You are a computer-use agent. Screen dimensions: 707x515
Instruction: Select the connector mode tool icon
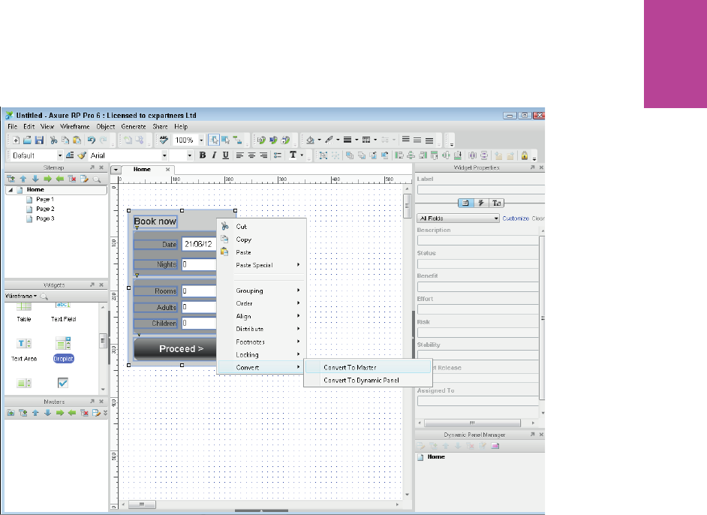pos(237,140)
